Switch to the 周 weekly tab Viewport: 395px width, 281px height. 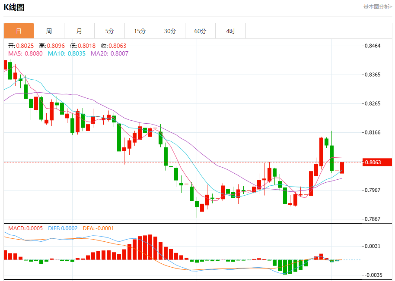click(49, 31)
